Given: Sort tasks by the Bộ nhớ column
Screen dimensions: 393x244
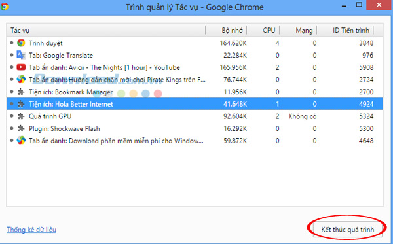Looking at the screenshot, I should 226,30.
